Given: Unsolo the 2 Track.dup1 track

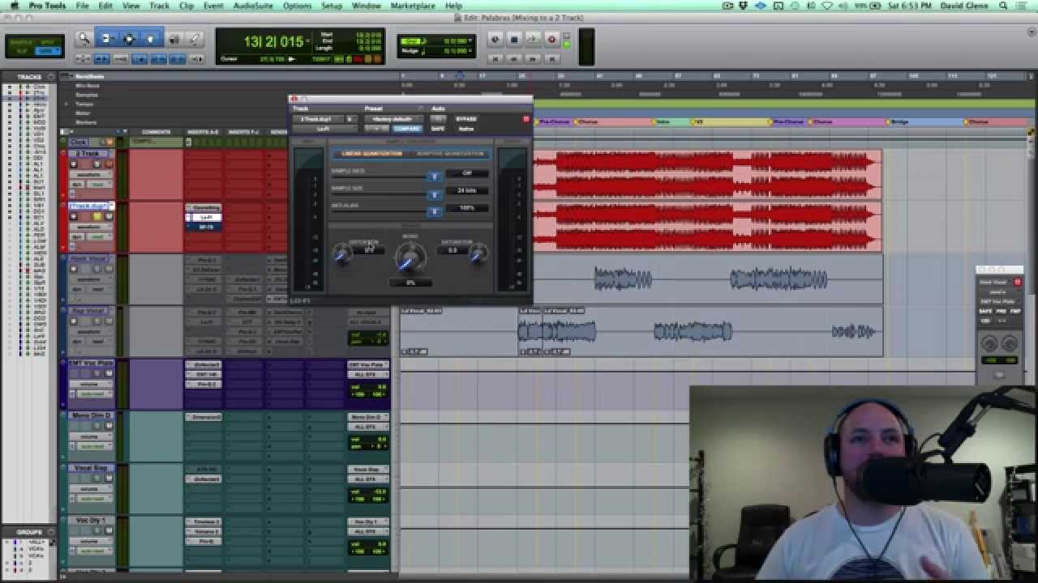Looking at the screenshot, I should tap(97, 216).
